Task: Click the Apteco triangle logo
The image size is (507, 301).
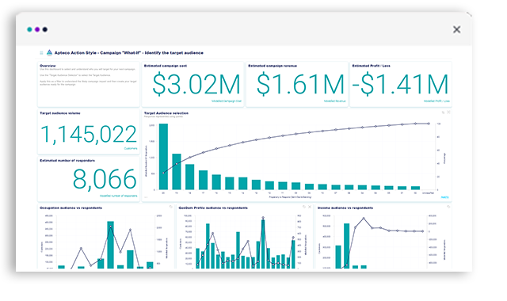Action: 49,52
